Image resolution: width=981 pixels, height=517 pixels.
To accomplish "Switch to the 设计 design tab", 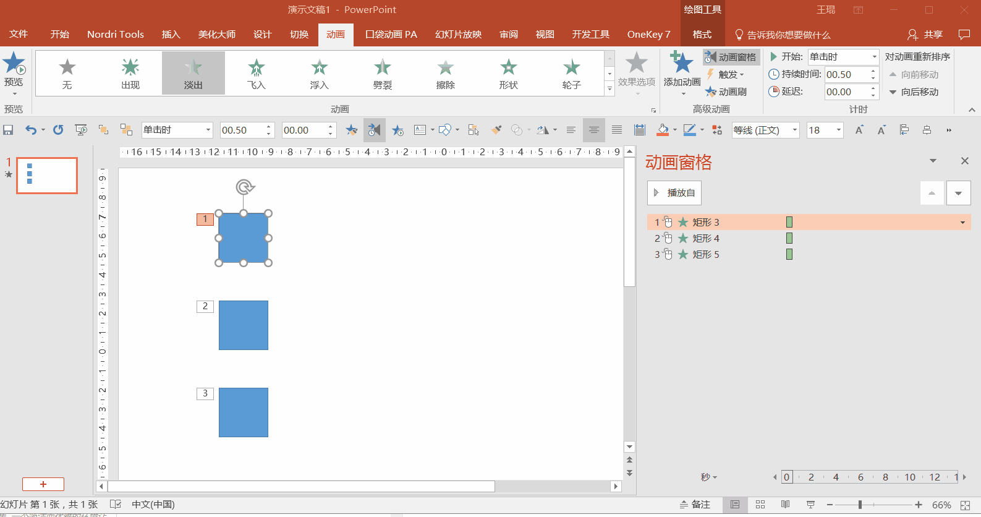I will pyautogui.click(x=263, y=35).
